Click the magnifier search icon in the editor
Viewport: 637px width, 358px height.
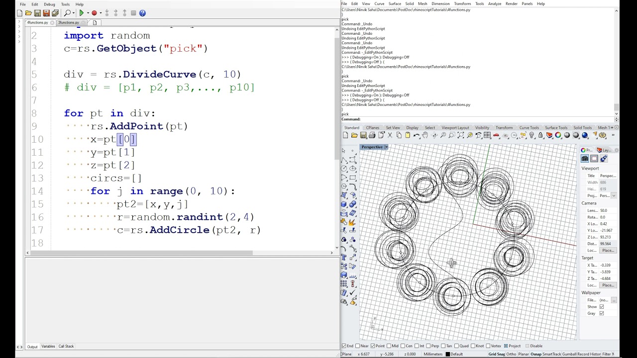(67, 13)
